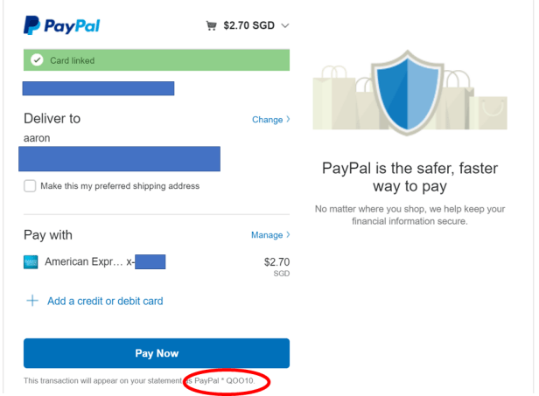Click the chevron next to Manage
539x396 pixels.
click(288, 234)
